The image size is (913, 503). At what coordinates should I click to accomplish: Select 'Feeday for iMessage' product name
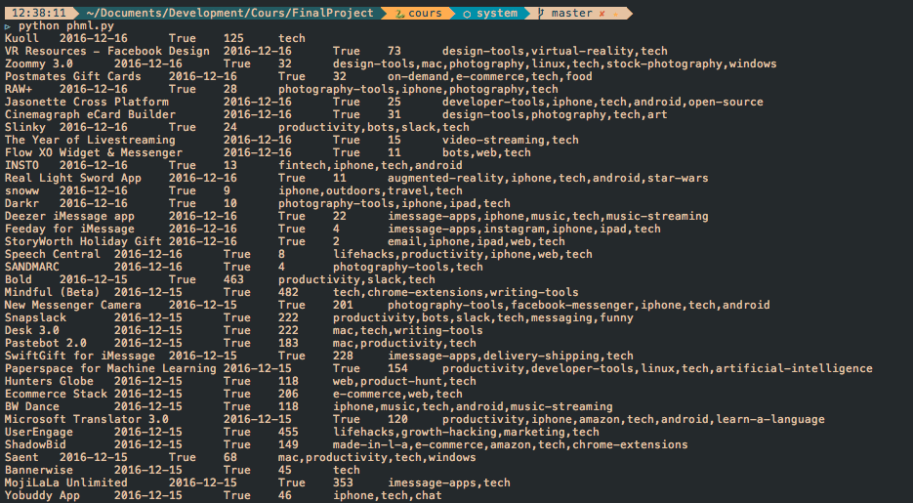click(x=70, y=229)
